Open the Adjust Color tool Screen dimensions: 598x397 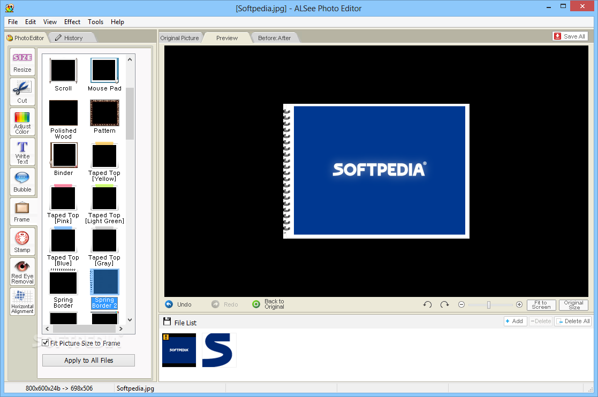pos(22,122)
